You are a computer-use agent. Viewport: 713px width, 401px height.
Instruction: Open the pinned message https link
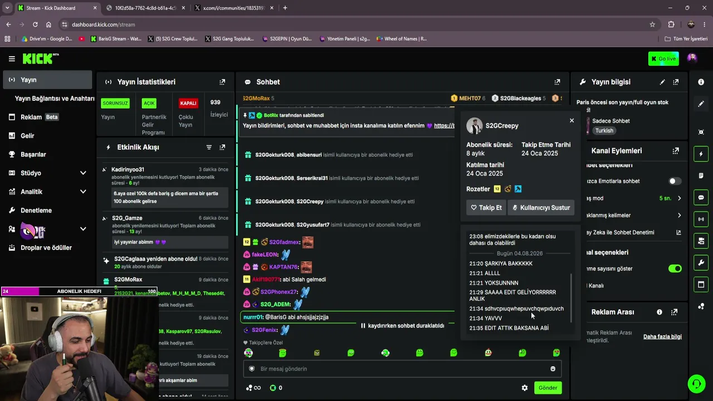[444, 125]
